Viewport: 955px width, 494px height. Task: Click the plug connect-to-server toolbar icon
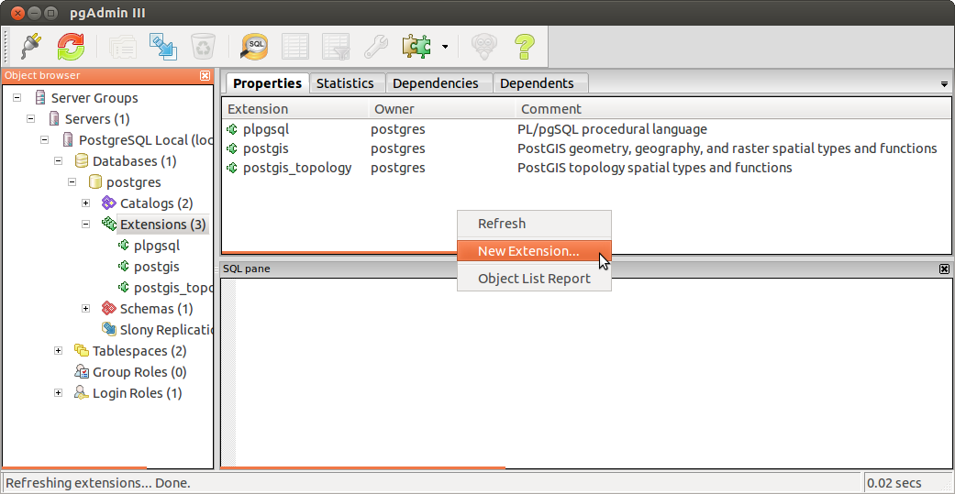32,46
